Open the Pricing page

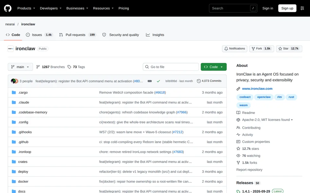point(124,8)
